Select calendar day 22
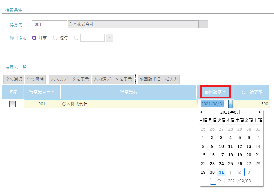Screen dimensions: 274x194 tap(203, 164)
